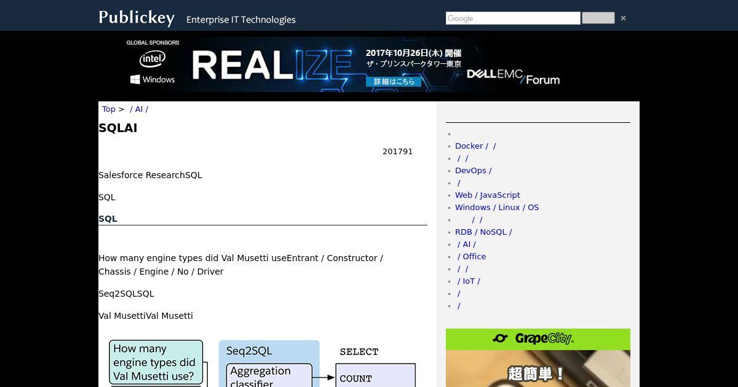Open the Docker category in sidebar
This screenshot has width=738, height=387.
(x=475, y=146)
